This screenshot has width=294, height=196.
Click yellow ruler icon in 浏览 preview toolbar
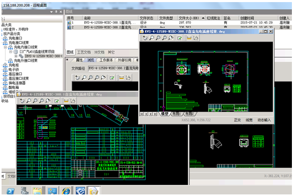point(122,78)
